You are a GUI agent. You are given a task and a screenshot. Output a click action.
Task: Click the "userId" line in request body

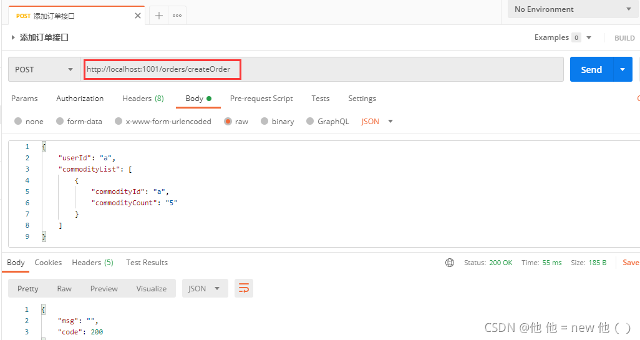pyautogui.click(x=87, y=158)
